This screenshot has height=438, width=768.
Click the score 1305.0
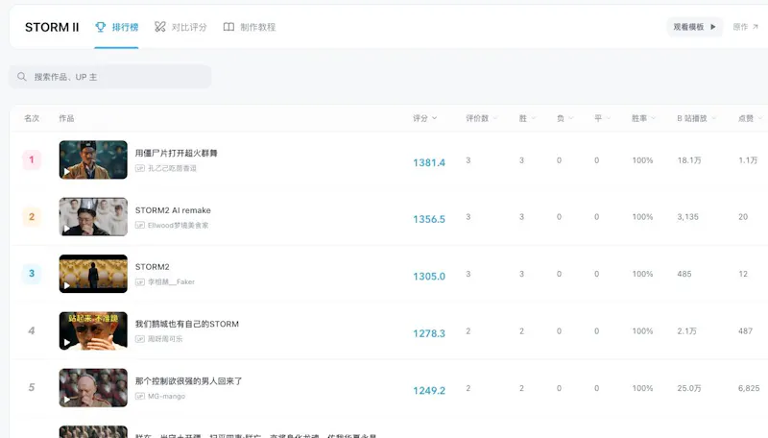[429, 277]
